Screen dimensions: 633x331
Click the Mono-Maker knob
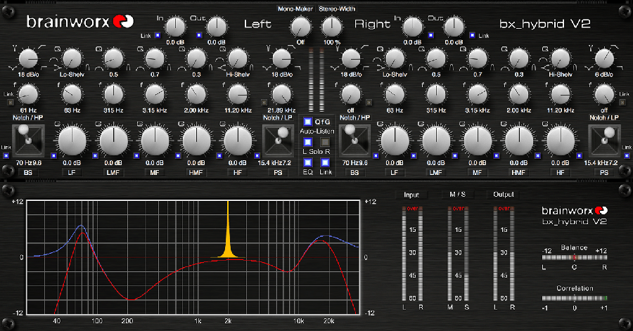pyautogui.click(x=300, y=27)
